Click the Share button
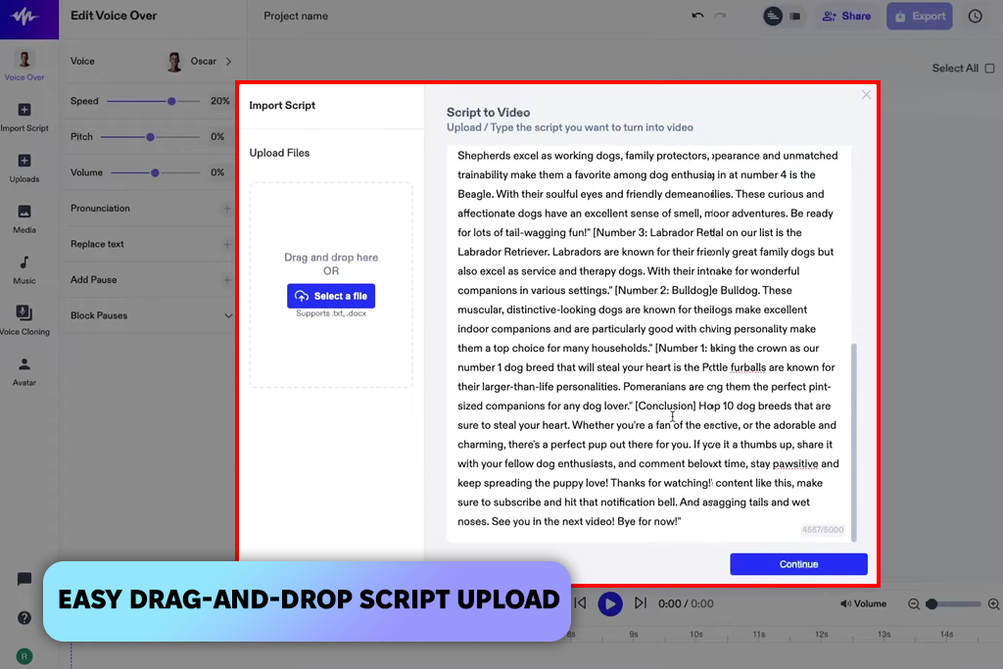The height and width of the screenshot is (669, 1003). click(846, 16)
